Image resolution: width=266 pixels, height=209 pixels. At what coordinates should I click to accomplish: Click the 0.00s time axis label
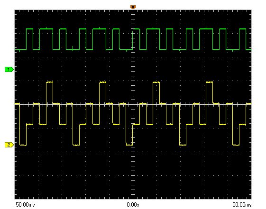point(133,205)
